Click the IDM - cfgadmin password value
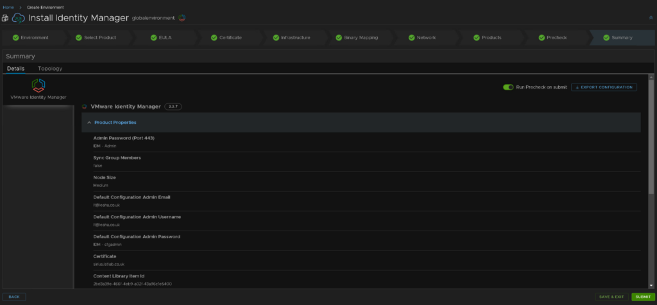Viewport: 657px width, 305px height. pyautogui.click(x=107, y=244)
